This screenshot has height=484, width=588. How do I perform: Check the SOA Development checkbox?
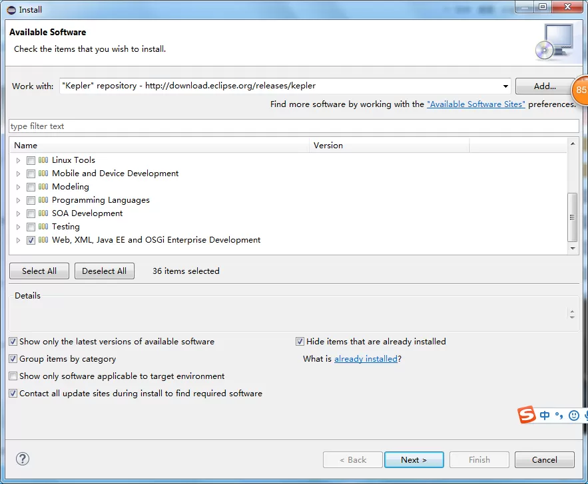click(31, 213)
